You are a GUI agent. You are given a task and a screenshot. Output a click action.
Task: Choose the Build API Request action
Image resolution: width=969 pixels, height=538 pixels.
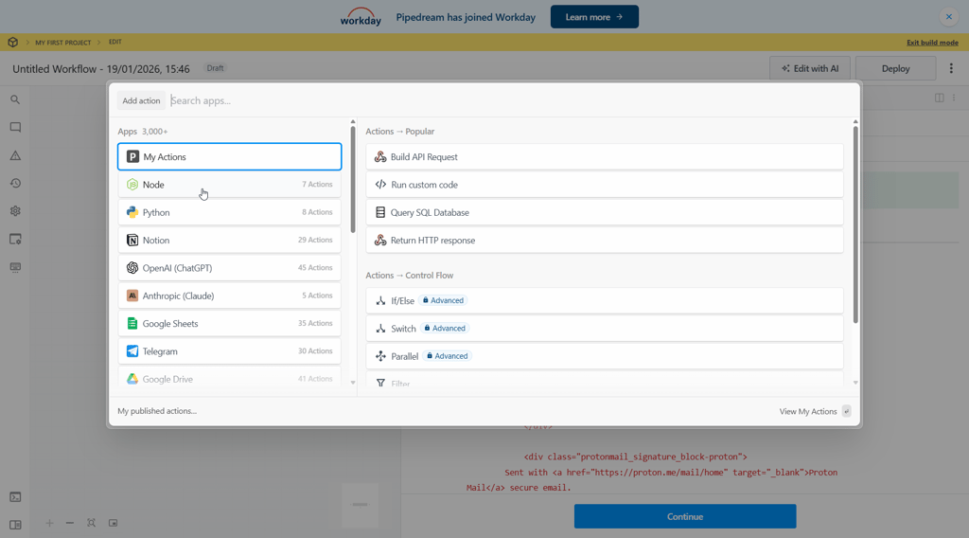pos(605,156)
